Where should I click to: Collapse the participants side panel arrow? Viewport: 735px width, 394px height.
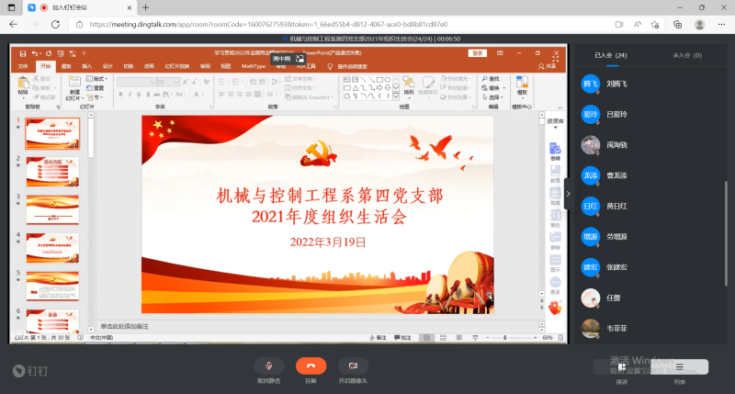click(569, 194)
